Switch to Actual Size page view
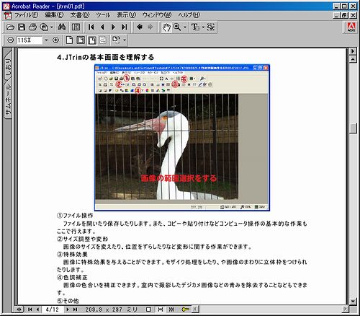This screenshot has width=360, height=316. click(x=69, y=40)
